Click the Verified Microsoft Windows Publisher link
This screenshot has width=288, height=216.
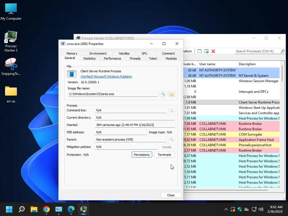106,76
